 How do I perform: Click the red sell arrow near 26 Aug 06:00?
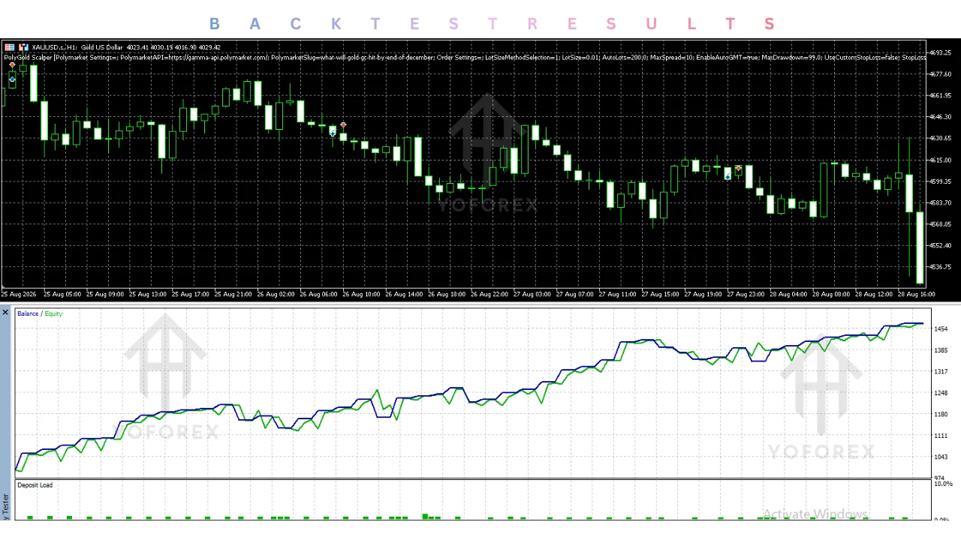pyautogui.click(x=343, y=125)
